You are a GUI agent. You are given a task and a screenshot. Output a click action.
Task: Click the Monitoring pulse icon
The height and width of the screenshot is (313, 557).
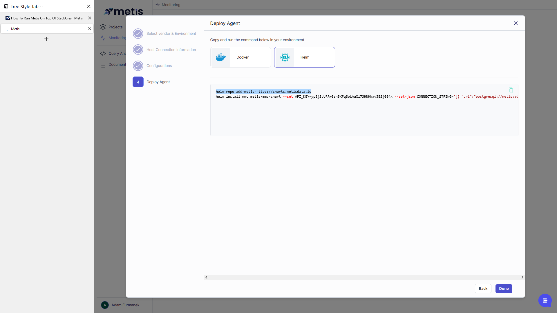coord(103,38)
